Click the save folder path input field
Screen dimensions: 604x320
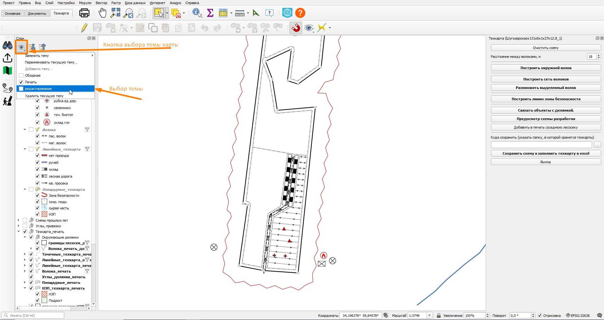click(x=541, y=145)
